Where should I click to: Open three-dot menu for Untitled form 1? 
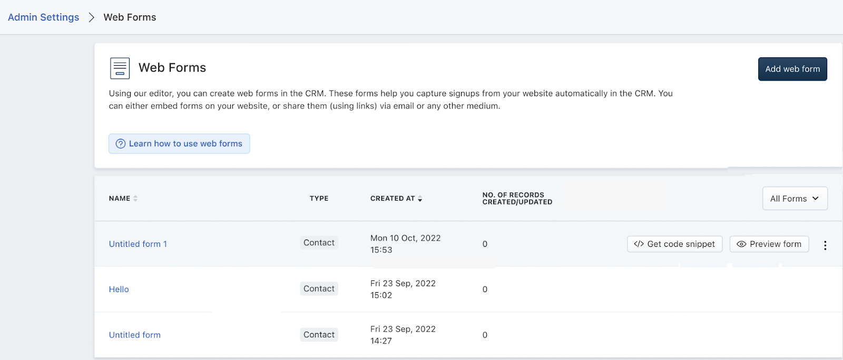(825, 245)
